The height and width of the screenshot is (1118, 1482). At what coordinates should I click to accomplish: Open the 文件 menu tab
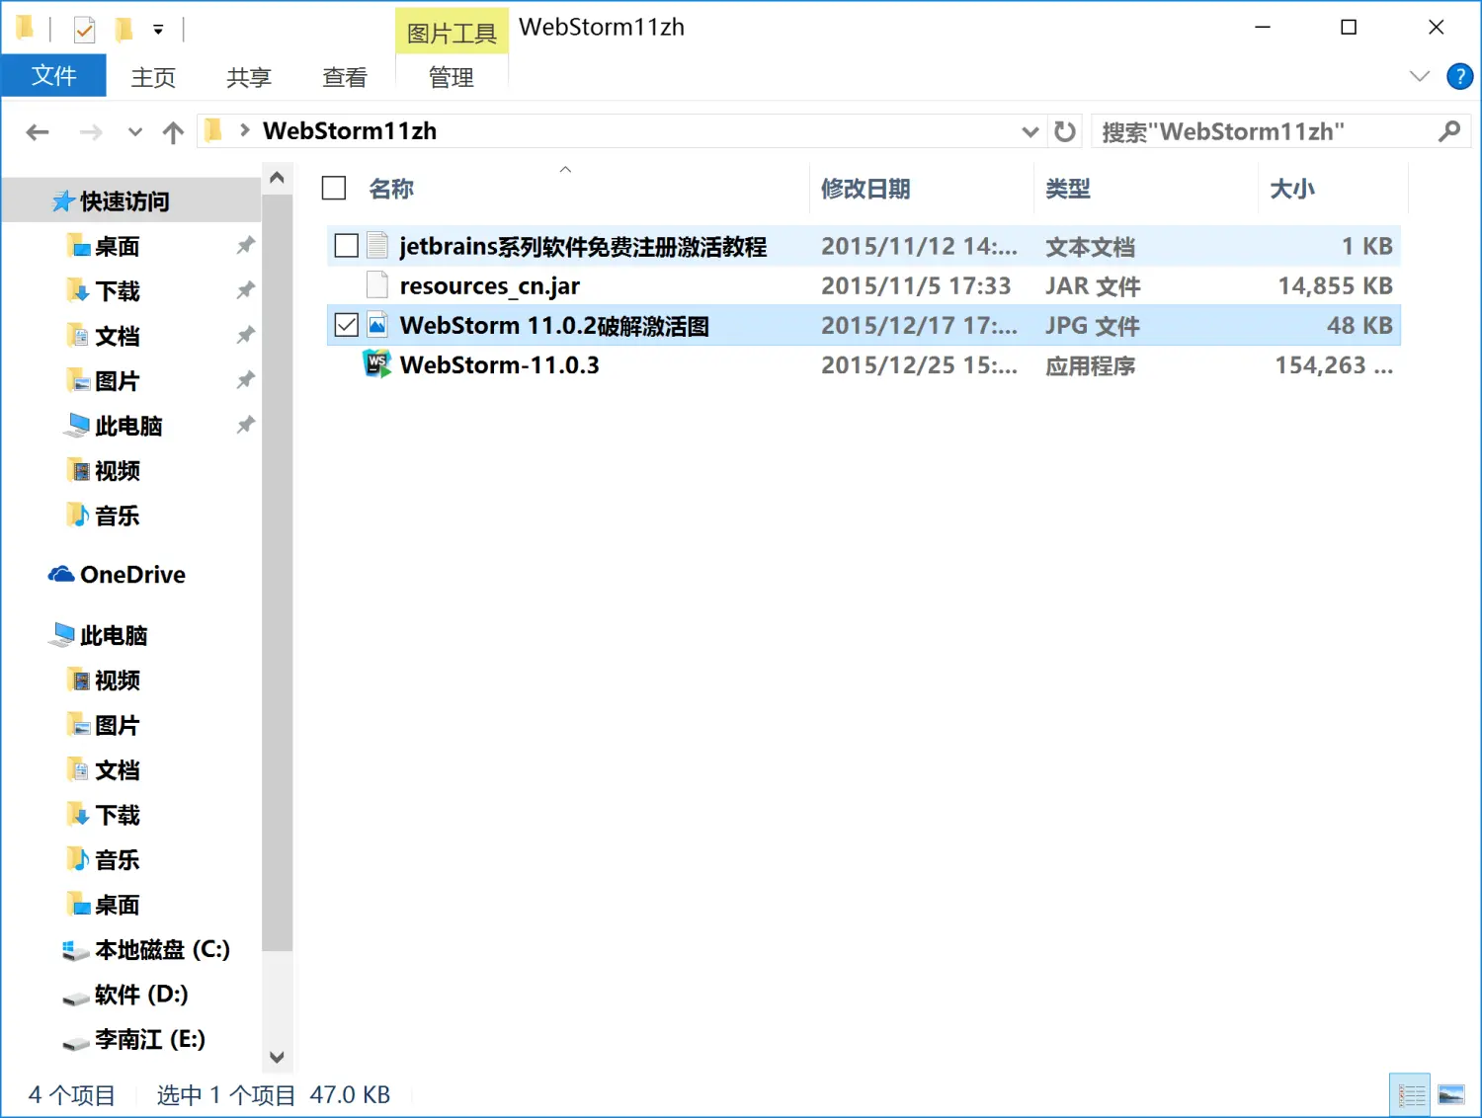pos(53,76)
